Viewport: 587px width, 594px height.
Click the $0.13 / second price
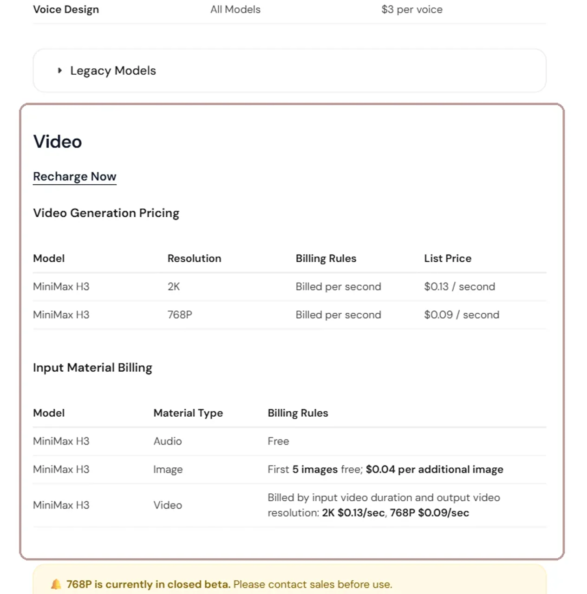460,287
